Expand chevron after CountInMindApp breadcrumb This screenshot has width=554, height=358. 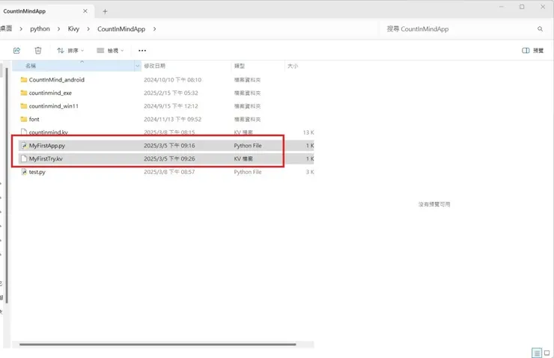(x=154, y=29)
